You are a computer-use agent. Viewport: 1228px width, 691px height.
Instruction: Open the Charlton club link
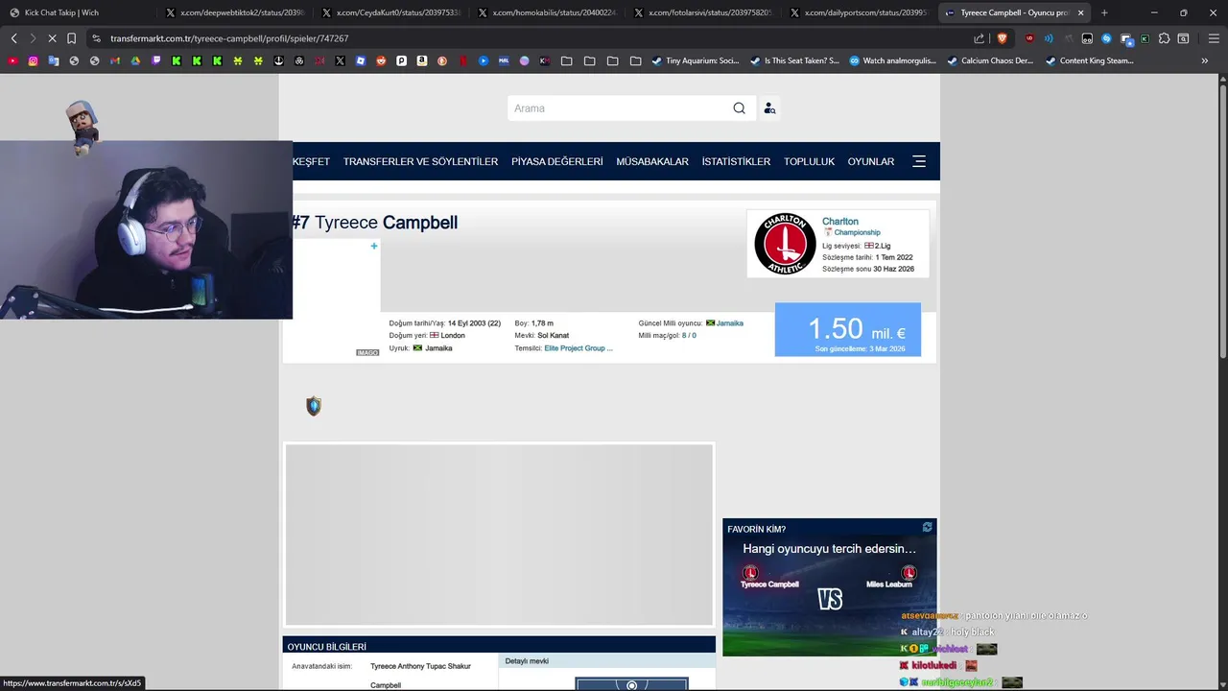pyautogui.click(x=839, y=221)
